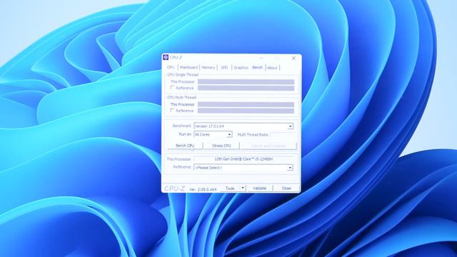Viewport: 457px width, 257px height.
Task: Click the Validate button
Action: 260,188
